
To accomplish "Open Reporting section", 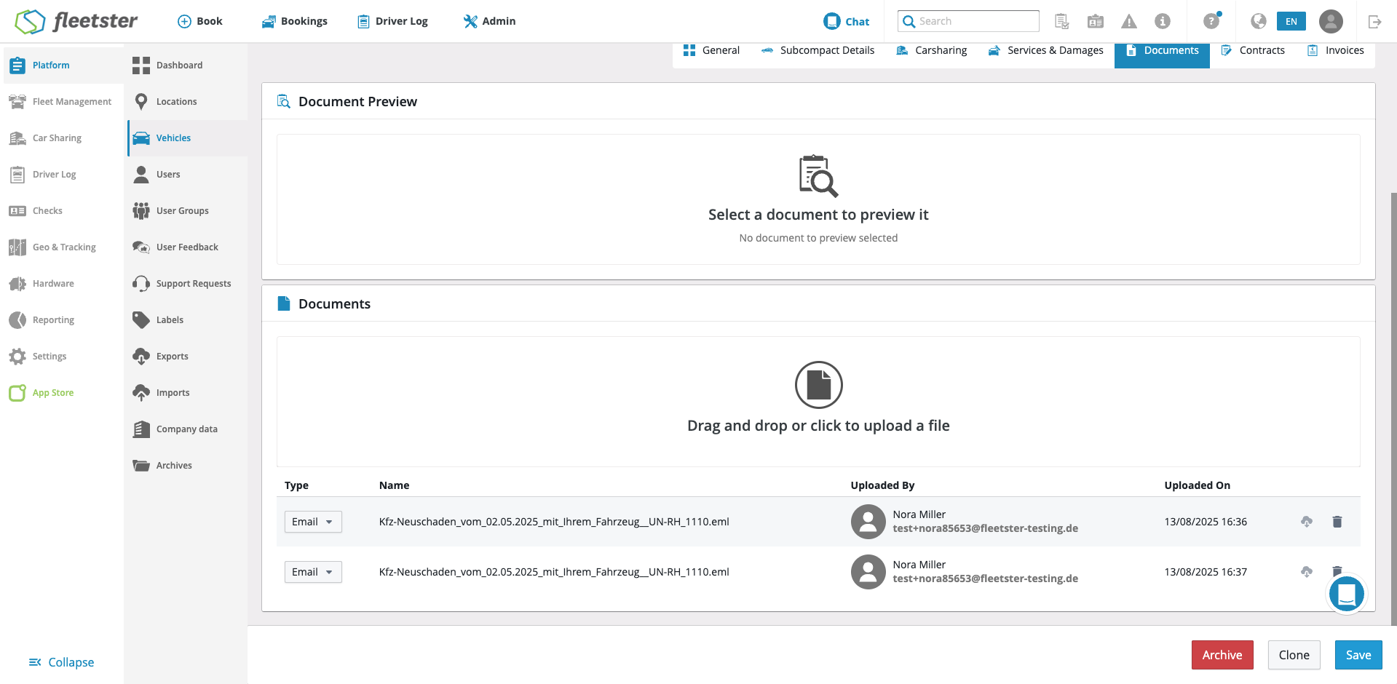I will coord(63,320).
